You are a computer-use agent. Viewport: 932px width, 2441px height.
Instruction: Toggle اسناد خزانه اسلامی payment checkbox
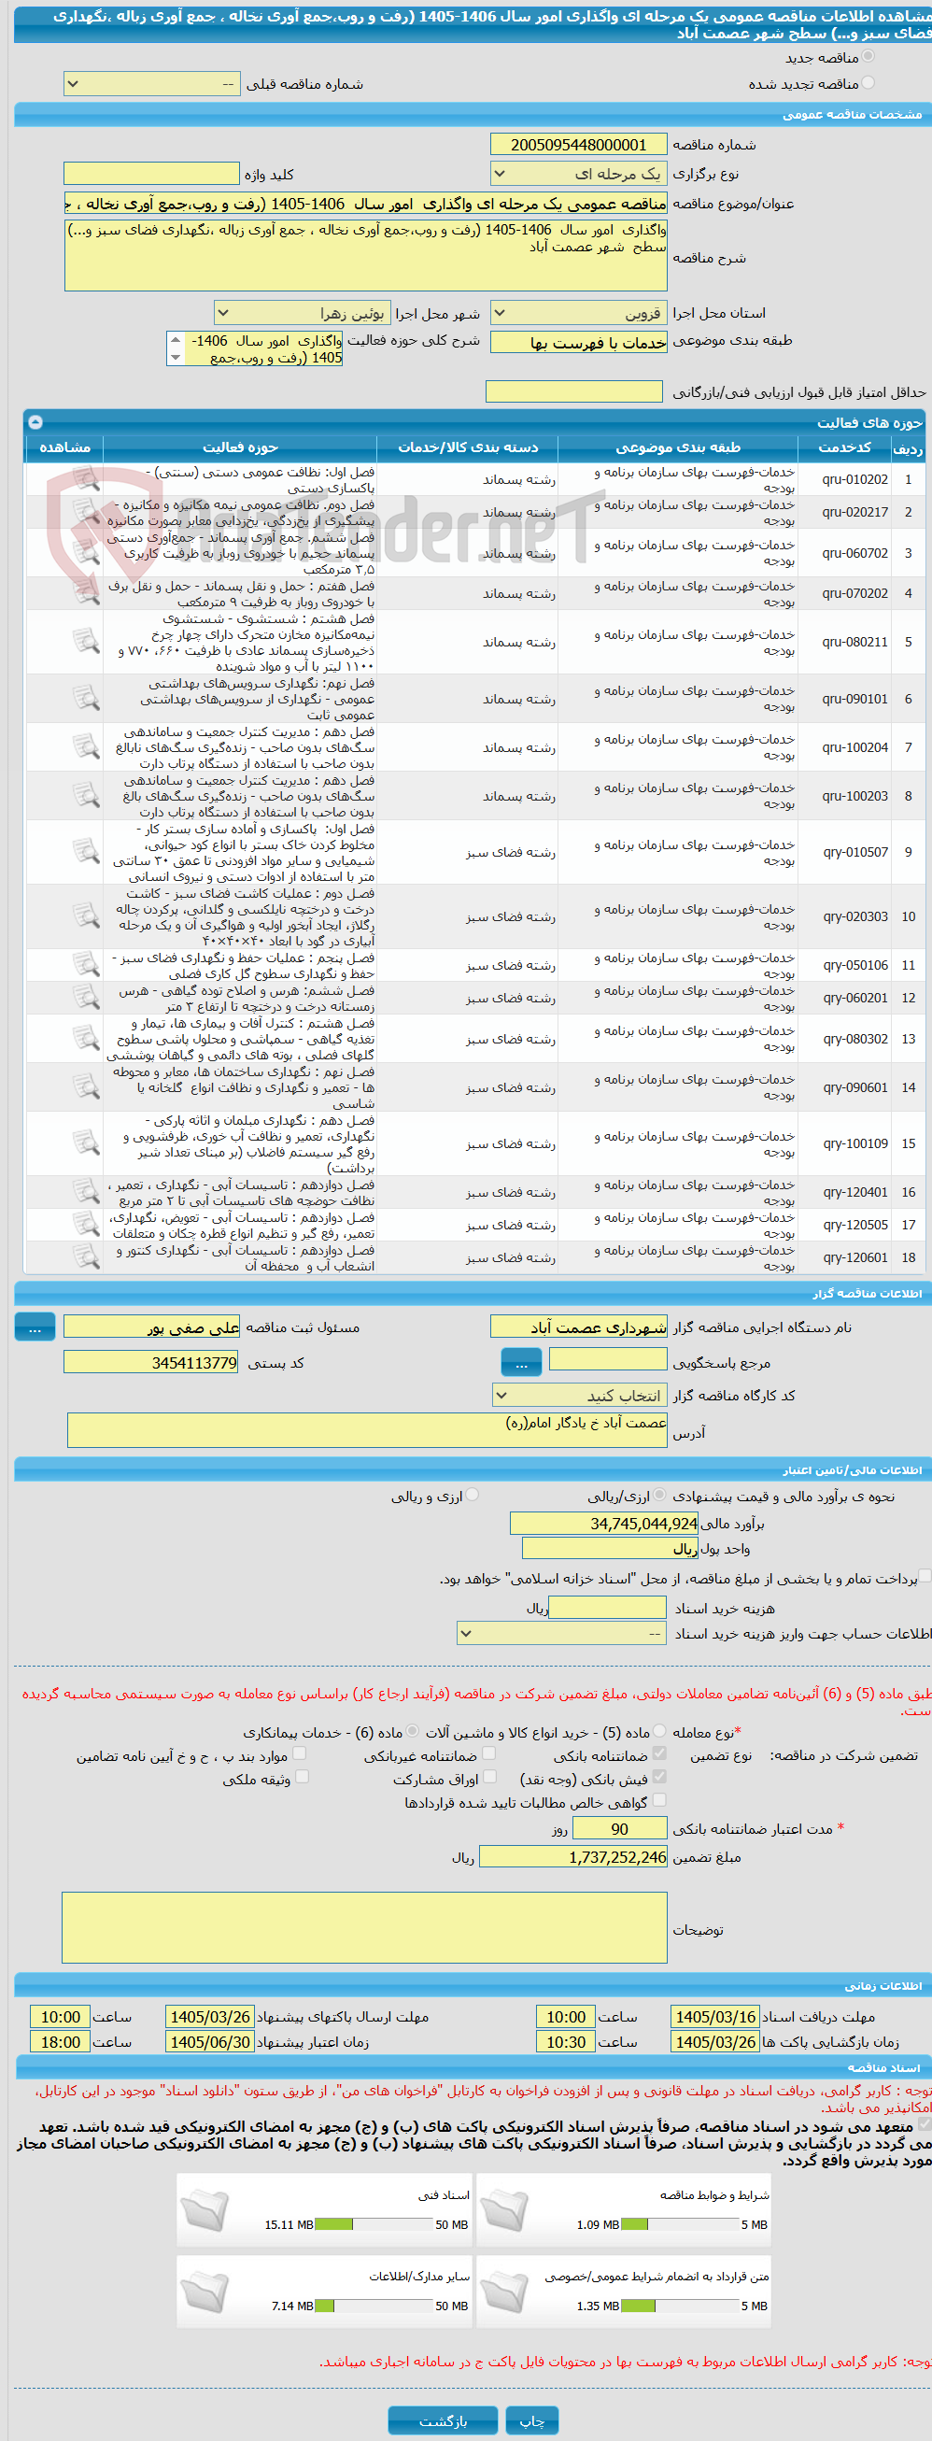pyautogui.click(x=925, y=1576)
